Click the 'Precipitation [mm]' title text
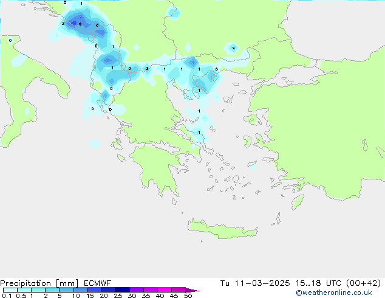The width and height of the screenshot is (385, 298). [39, 283]
